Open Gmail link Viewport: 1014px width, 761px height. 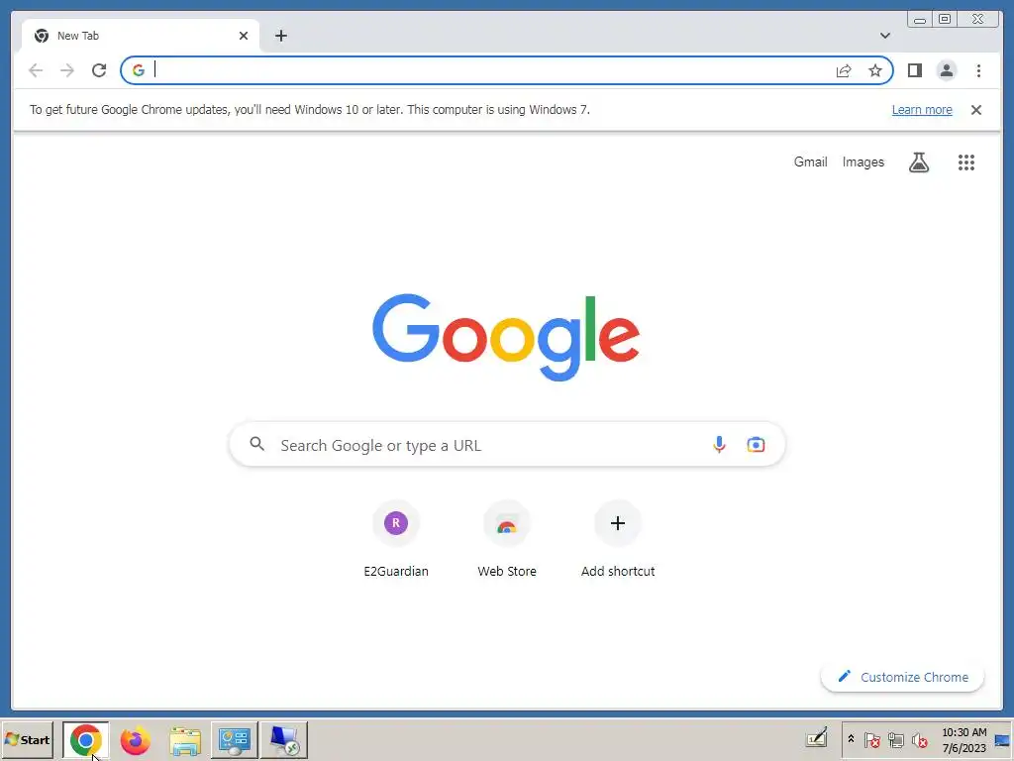coord(810,162)
